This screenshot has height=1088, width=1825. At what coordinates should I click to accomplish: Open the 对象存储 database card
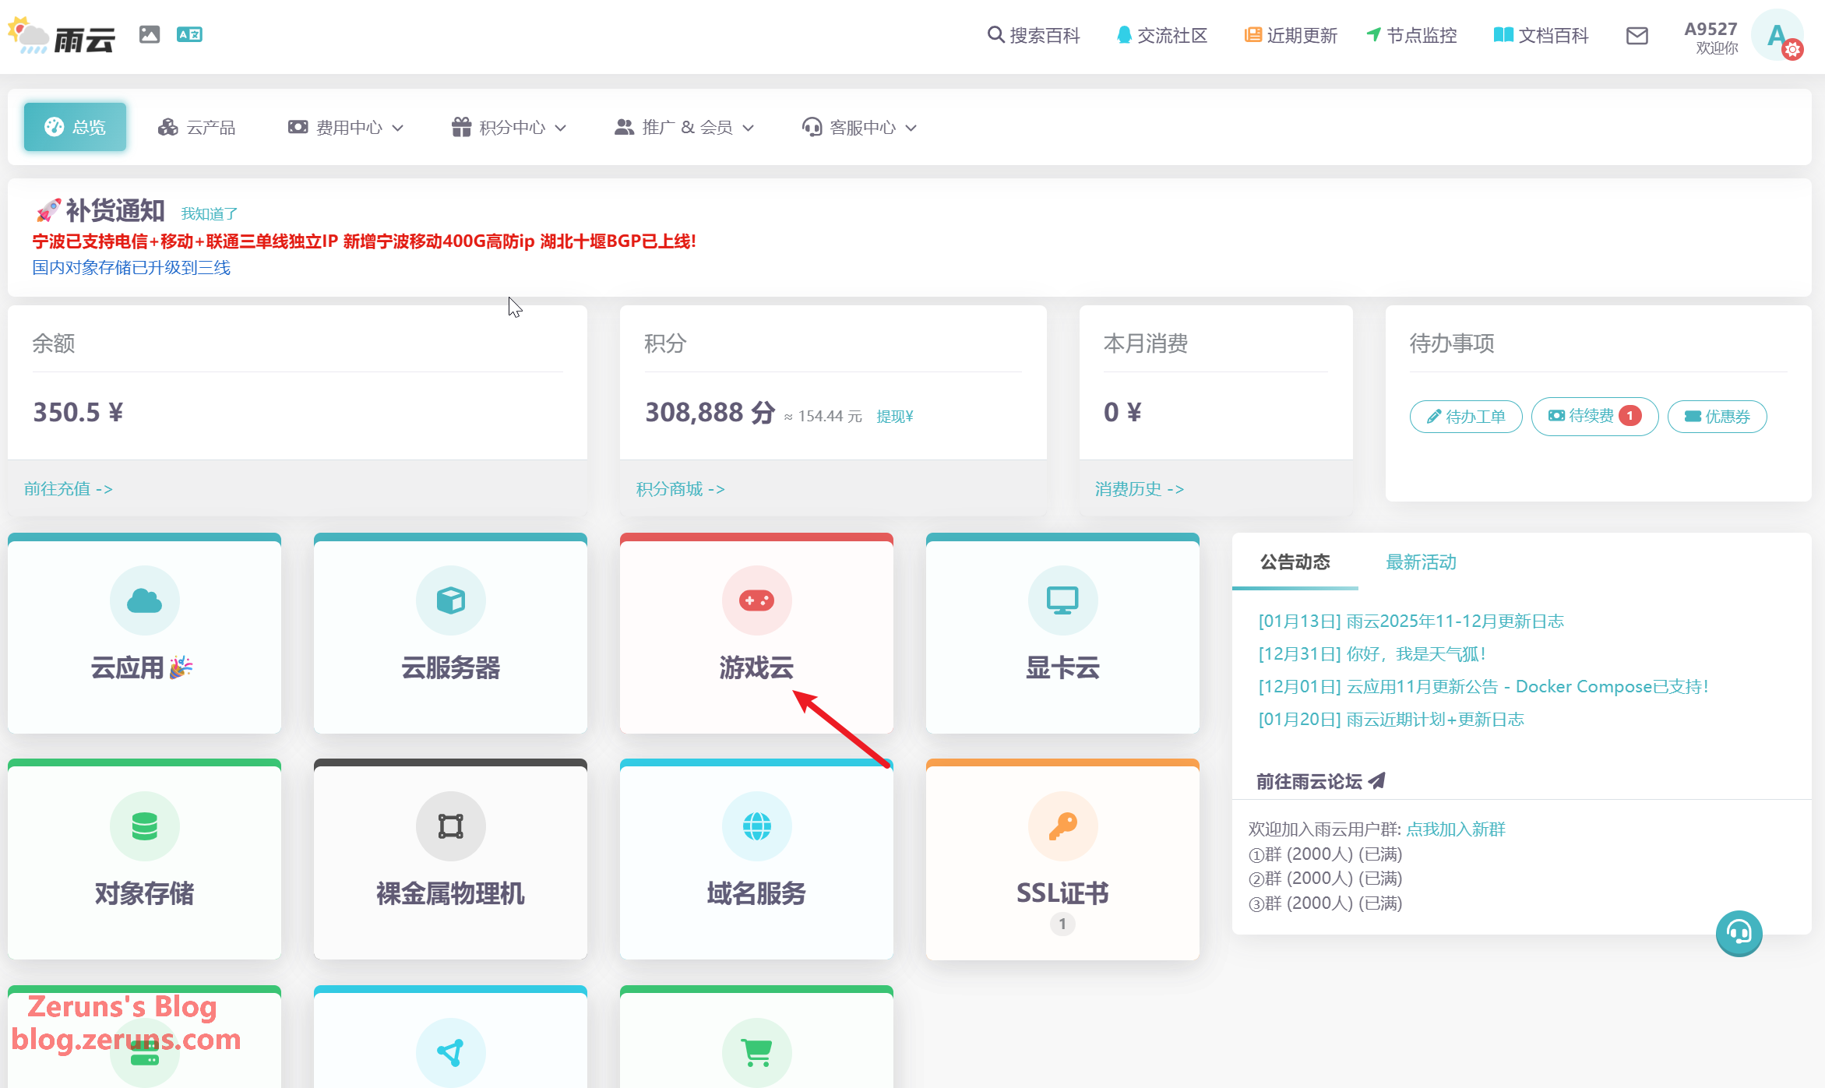(x=144, y=858)
